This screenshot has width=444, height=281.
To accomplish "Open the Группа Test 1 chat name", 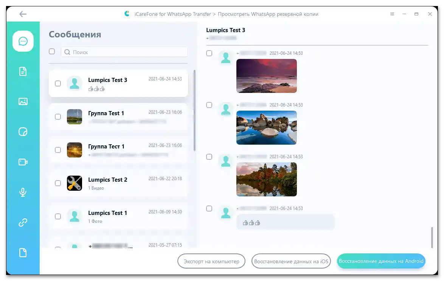I will pos(106,113).
